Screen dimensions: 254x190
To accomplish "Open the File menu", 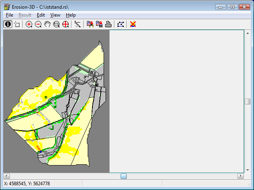I will tap(10, 15).
